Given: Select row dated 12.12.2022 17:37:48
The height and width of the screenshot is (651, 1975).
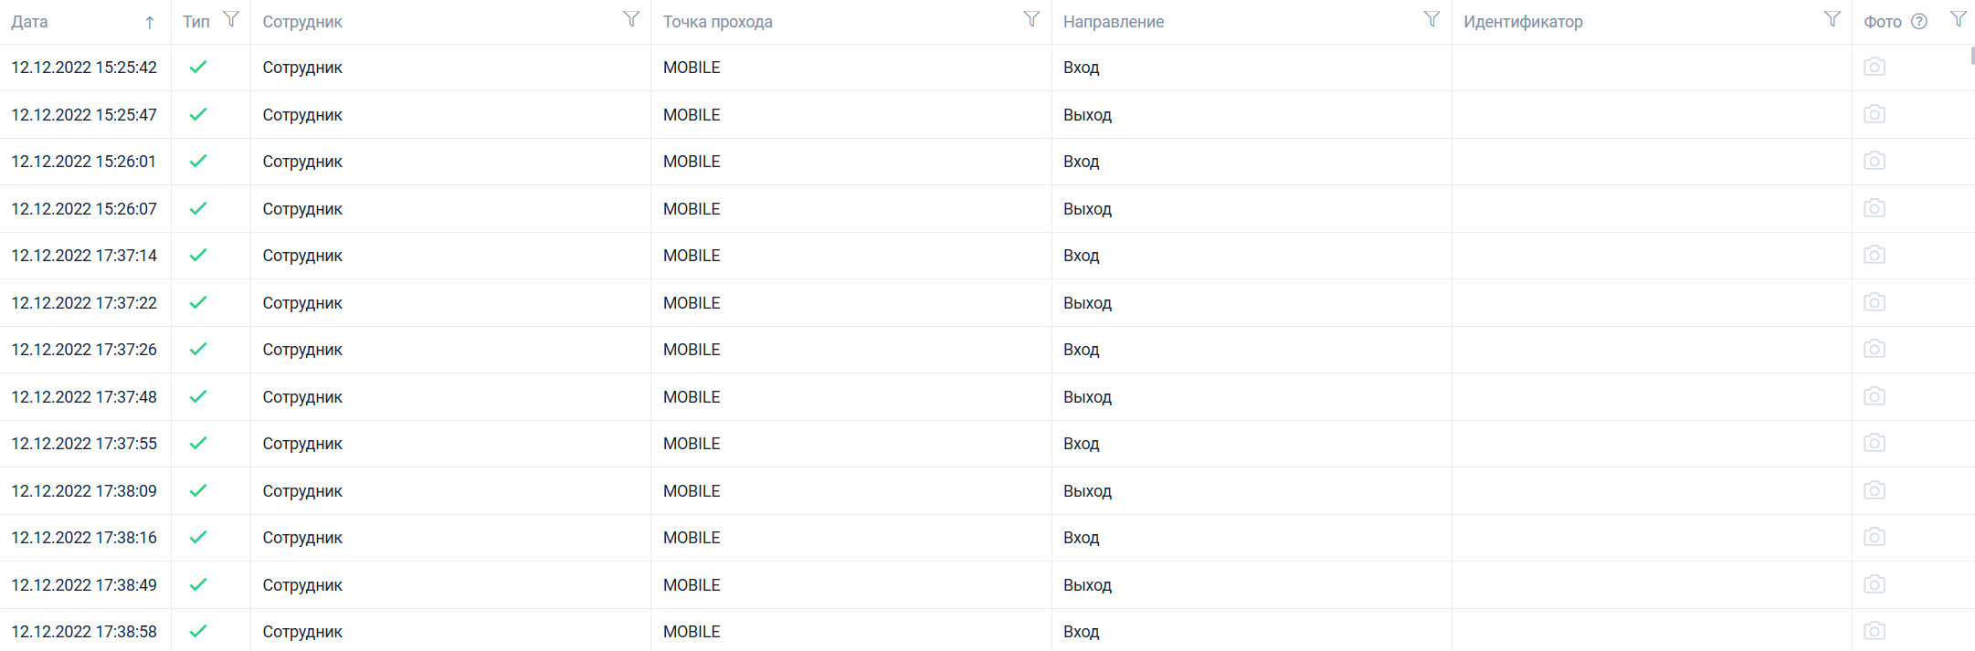Looking at the screenshot, I should click(987, 396).
